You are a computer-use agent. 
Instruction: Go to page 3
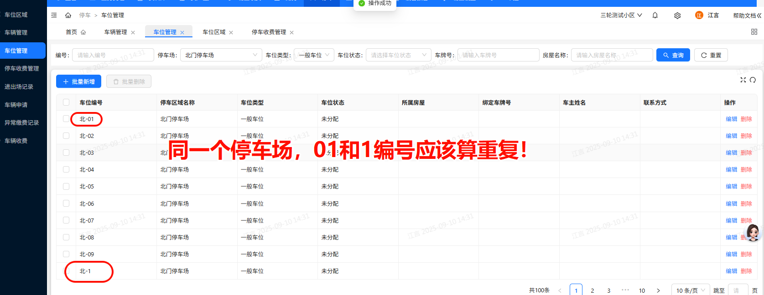click(x=609, y=290)
